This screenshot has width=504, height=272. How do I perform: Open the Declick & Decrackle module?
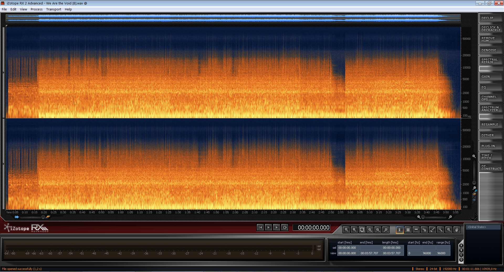tap(491, 29)
